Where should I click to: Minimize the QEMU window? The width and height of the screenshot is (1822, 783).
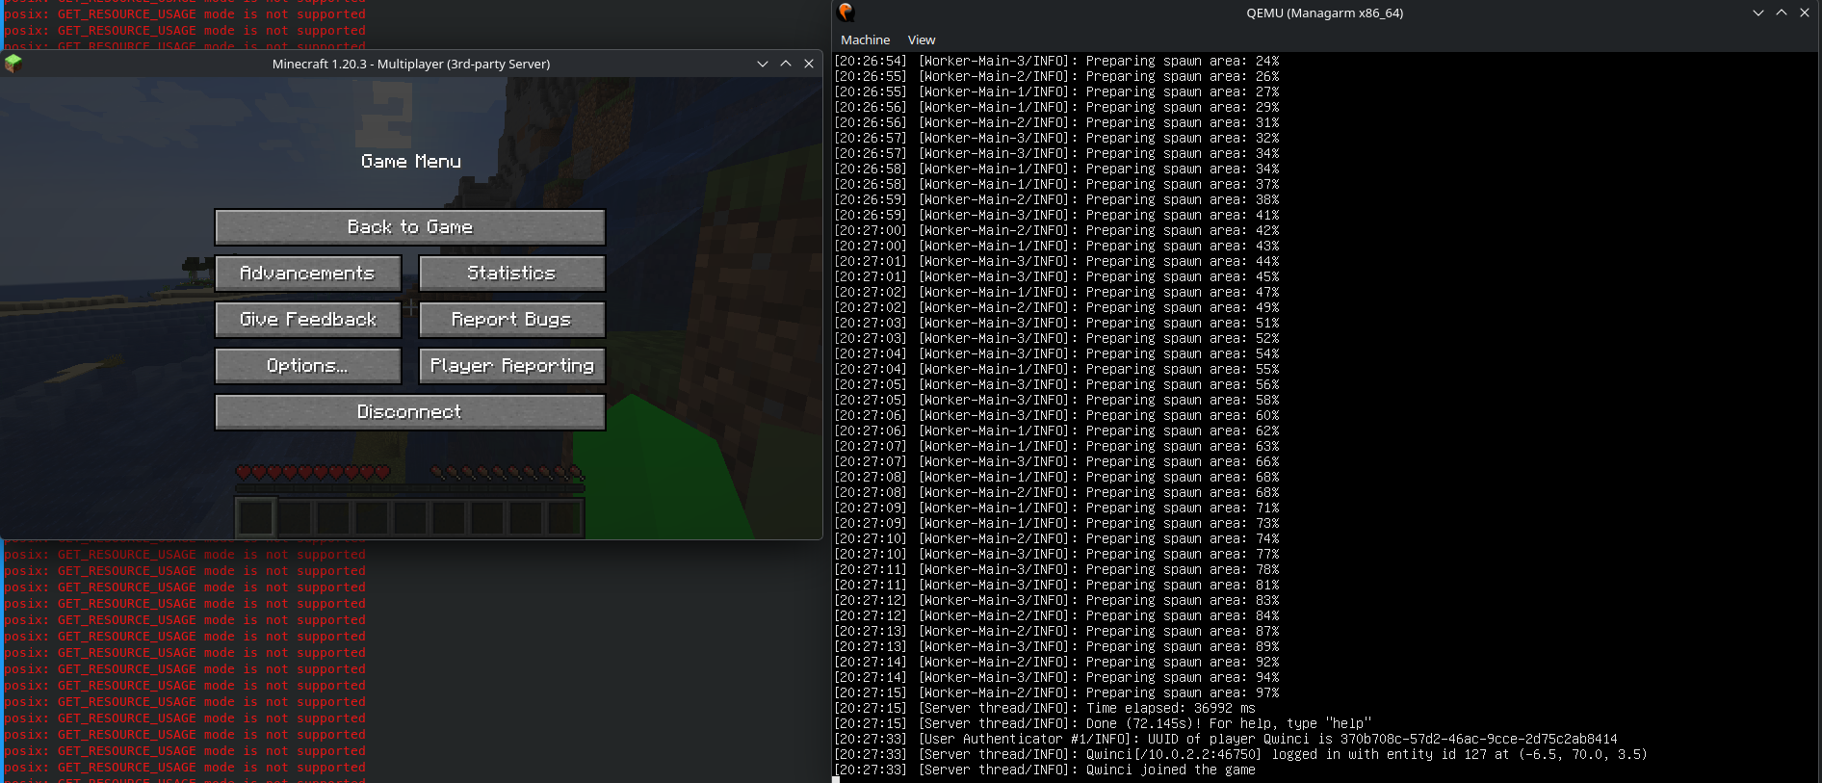(x=1758, y=13)
